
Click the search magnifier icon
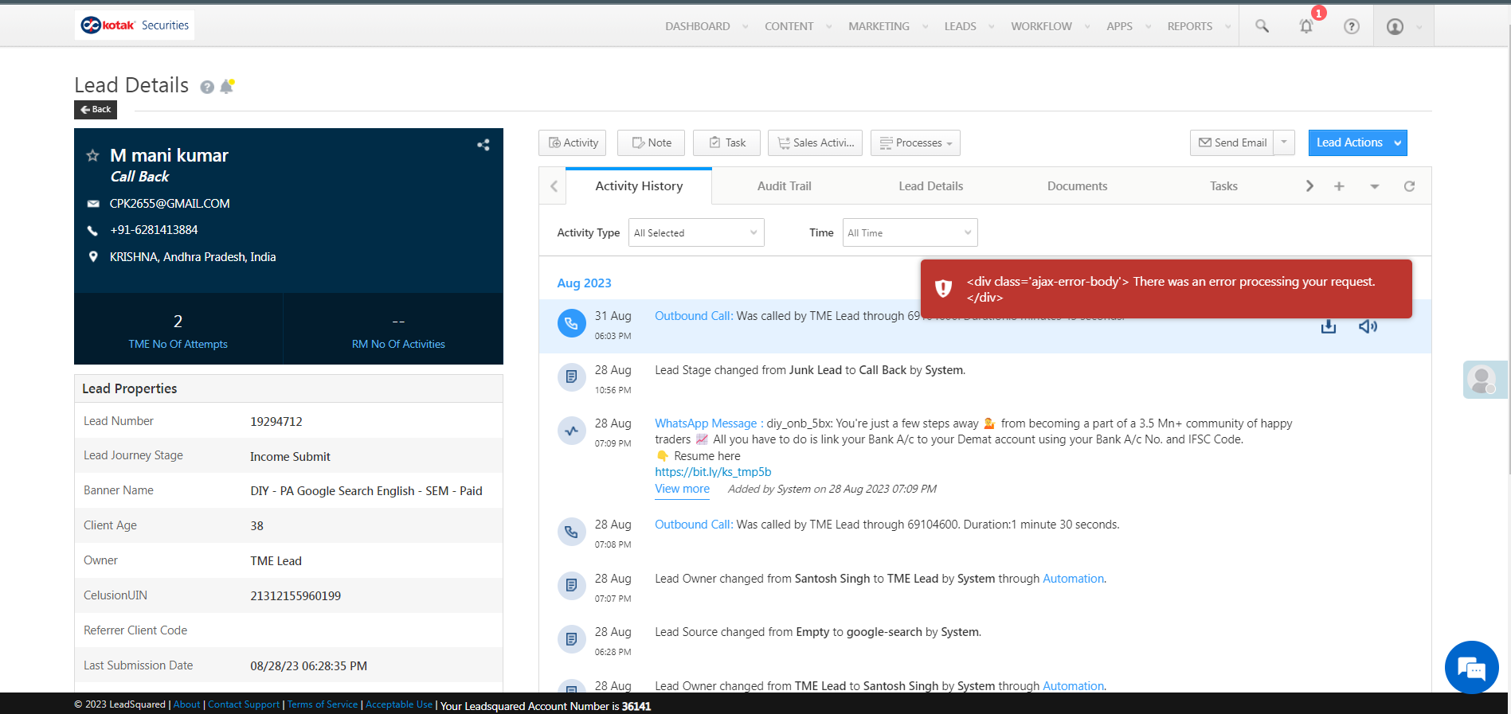(1262, 26)
